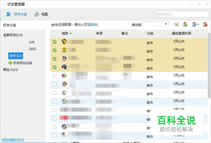Click the edit remark pencil icon
The height and width of the screenshot is (143, 211).
coord(176,24)
